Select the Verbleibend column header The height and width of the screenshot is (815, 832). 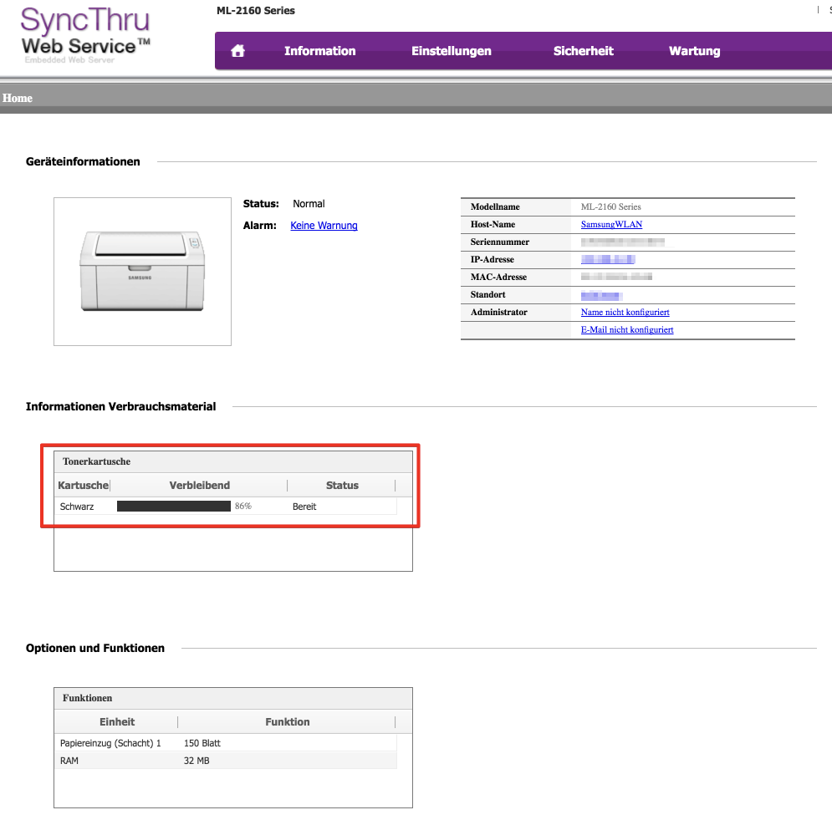(200, 486)
